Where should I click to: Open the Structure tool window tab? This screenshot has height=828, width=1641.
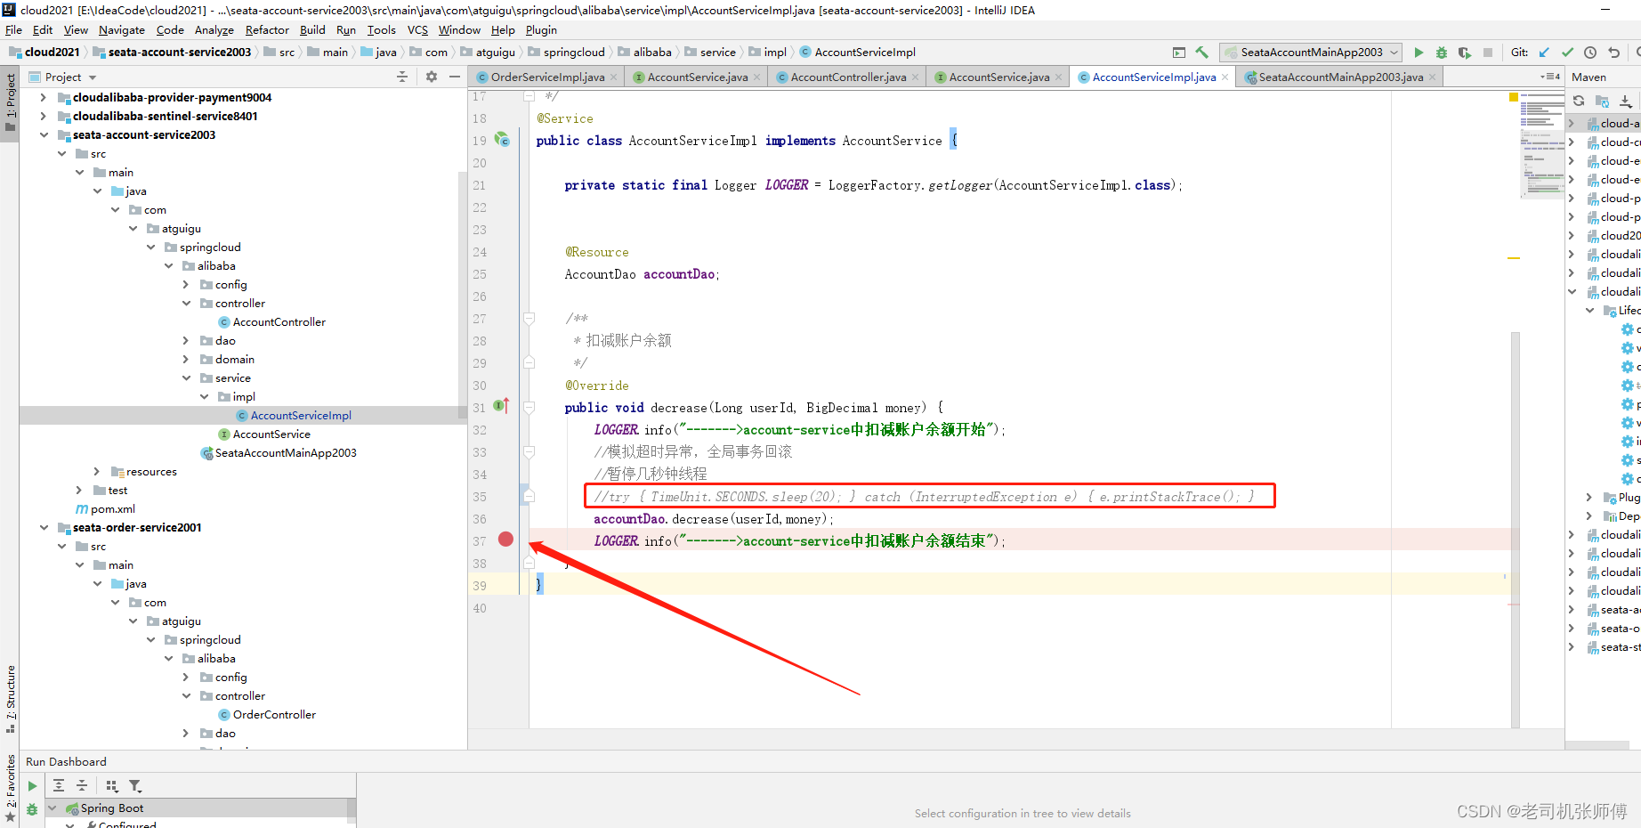11,699
